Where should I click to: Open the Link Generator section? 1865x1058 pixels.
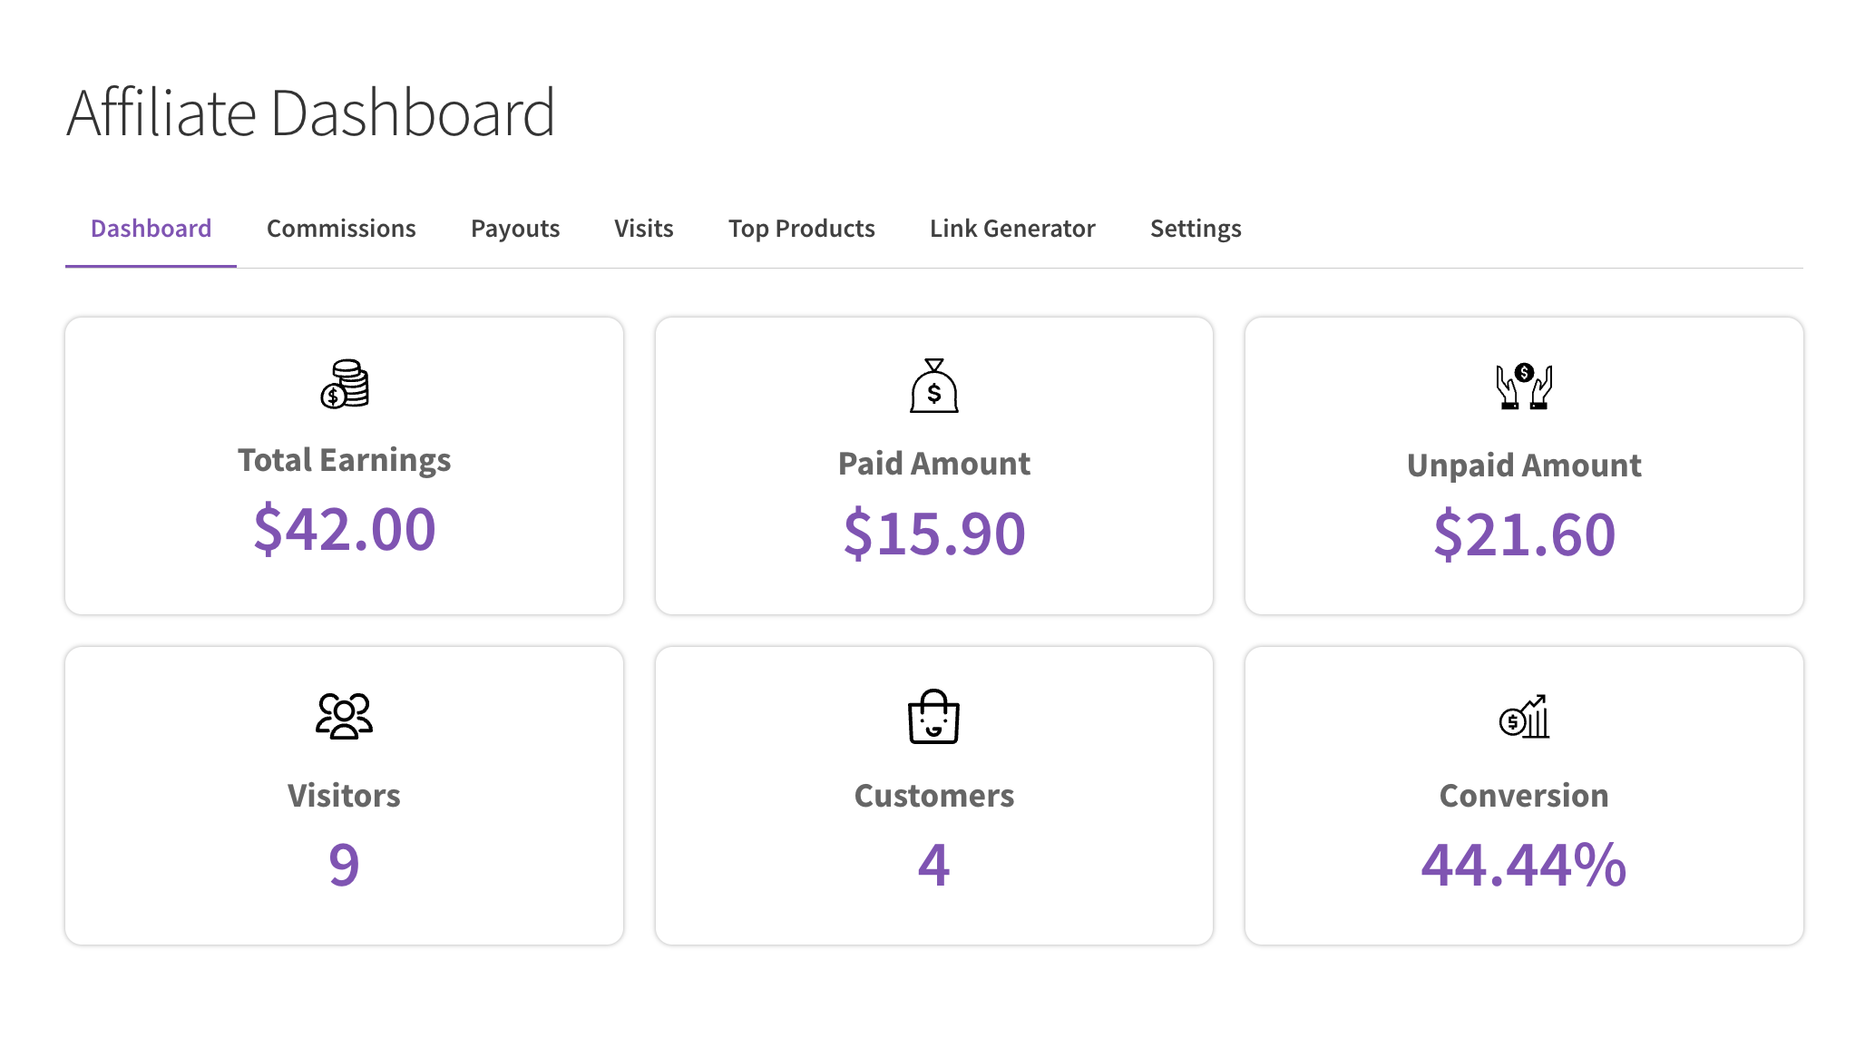[x=1012, y=228]
